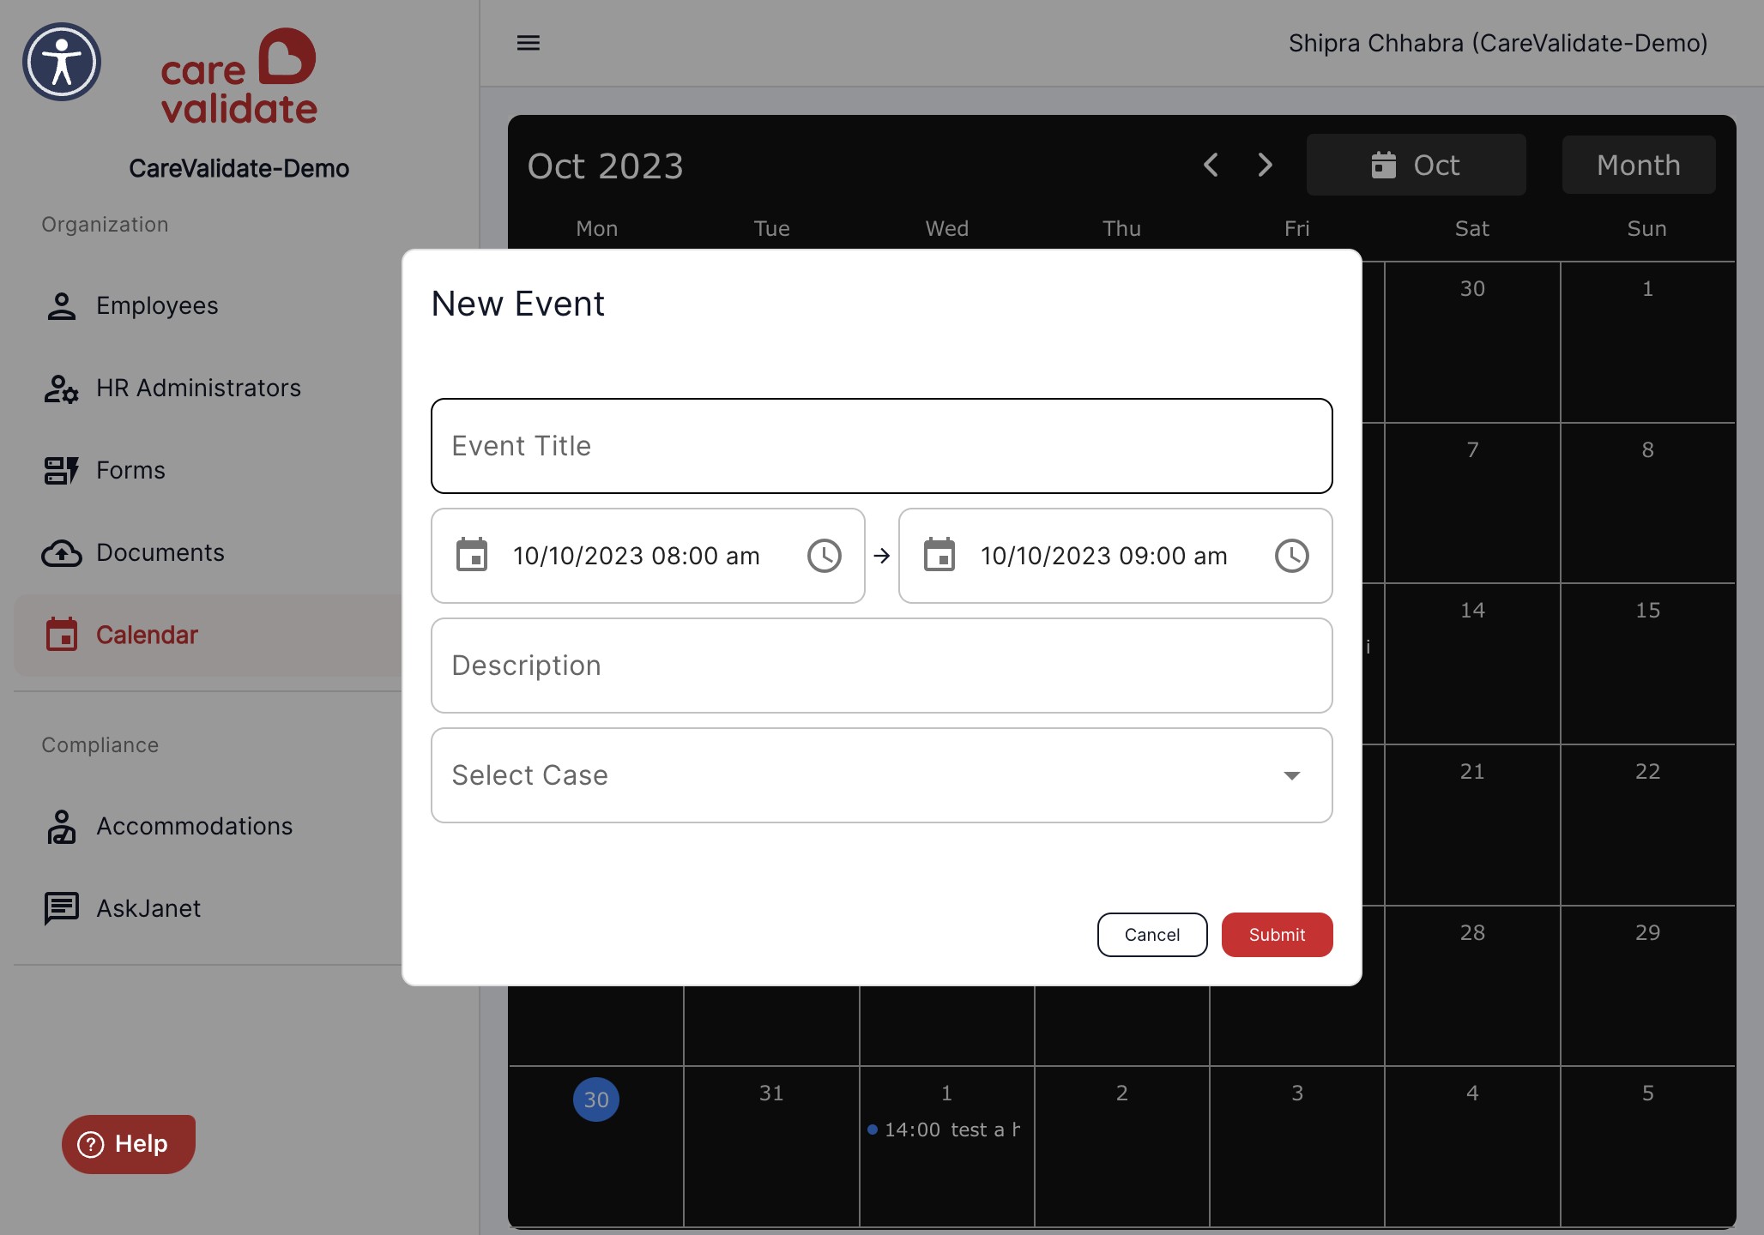The height and width of the screenshot is (1235, 1764).
Task: Expand the Select Case dropdown
Action: pos(882,775)
